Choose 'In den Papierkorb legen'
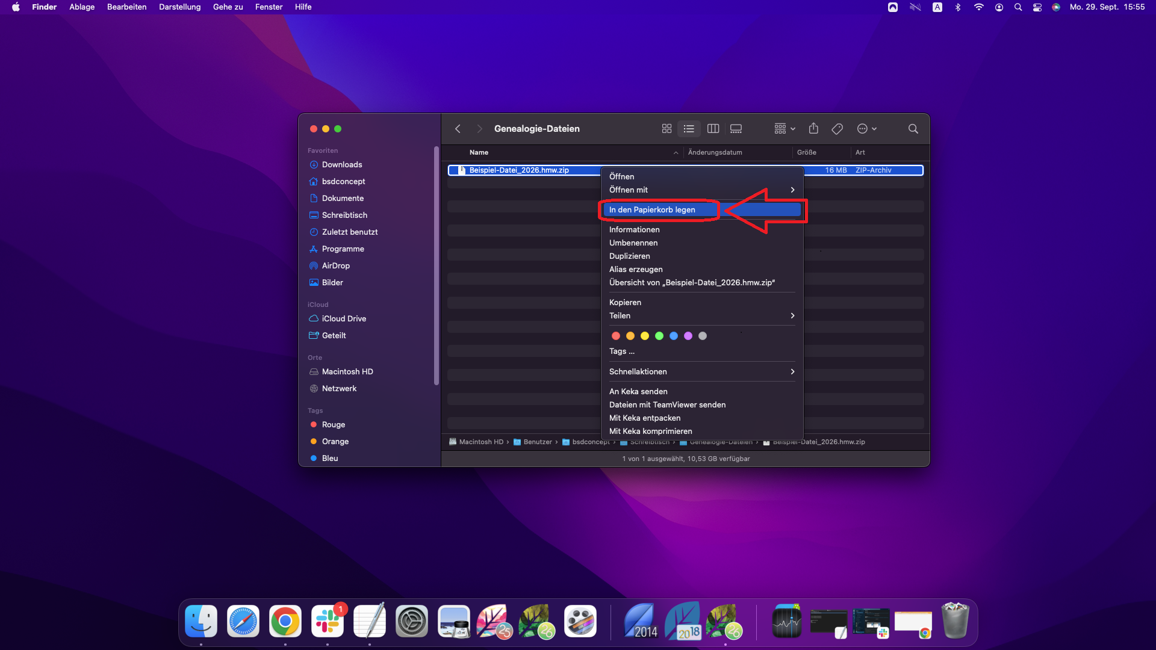The height and width of the screenshot is (650, 1156). 652,209
